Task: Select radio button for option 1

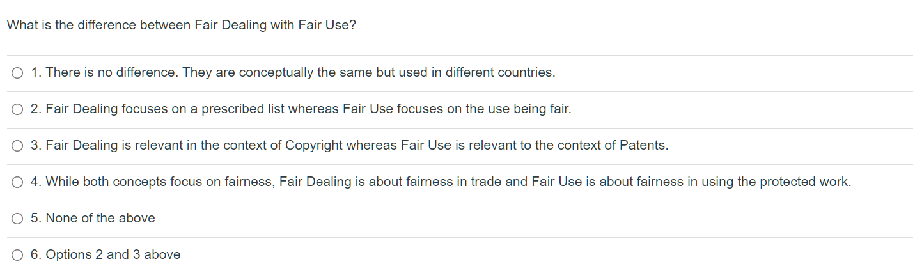Action: tap(17, 73)
